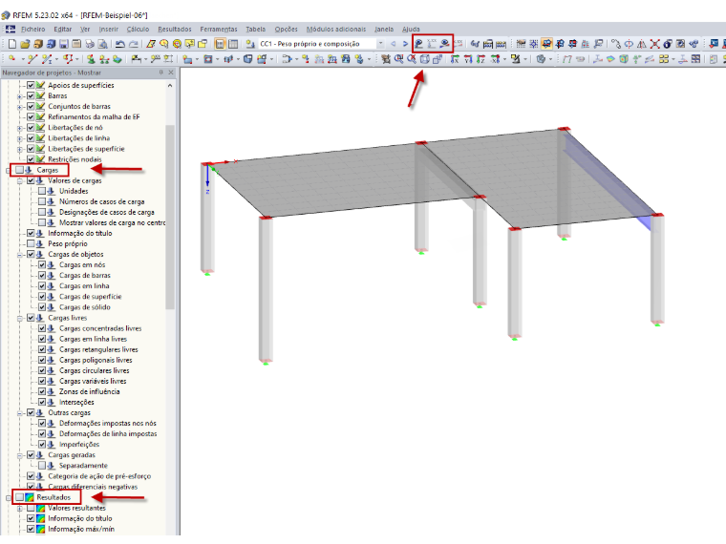Click the info sphere icon

click(x=667, y=44)
